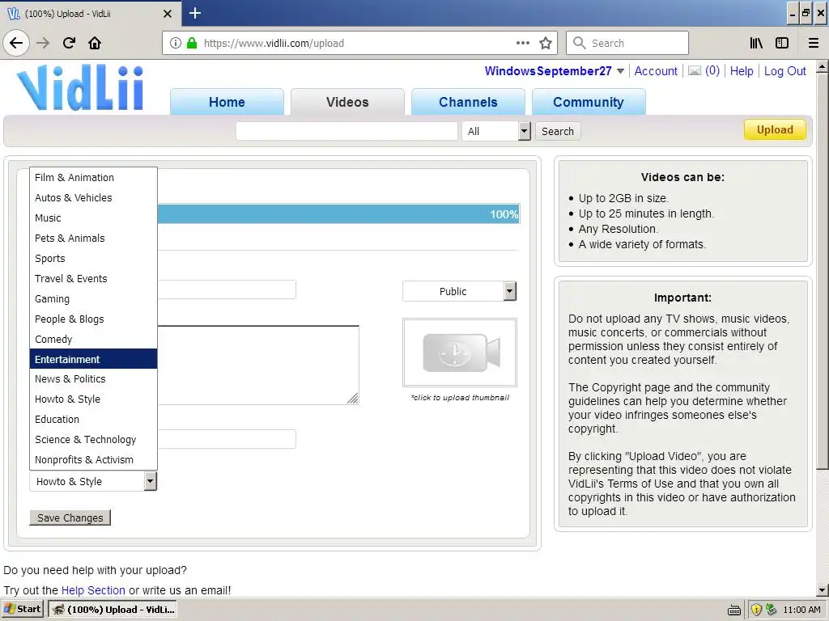Open the Library icon in toolbar

click(x=756, y=44)
